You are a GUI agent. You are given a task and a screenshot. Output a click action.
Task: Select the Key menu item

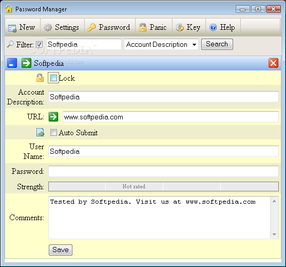pyautogui.click(x=189, y=27)
